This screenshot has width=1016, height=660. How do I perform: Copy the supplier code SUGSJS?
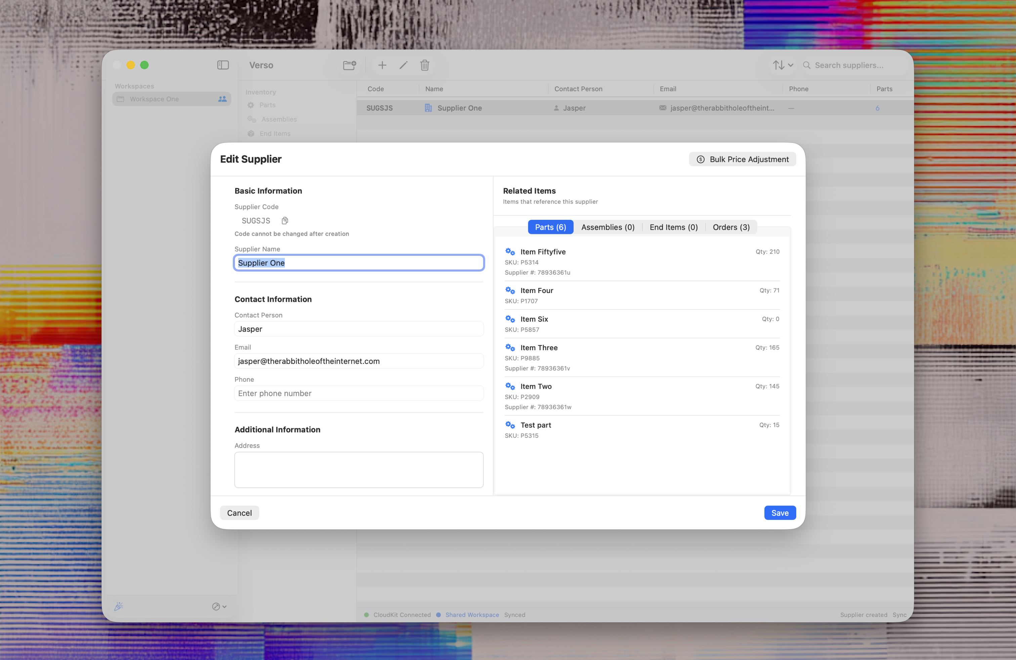[285, 221]
